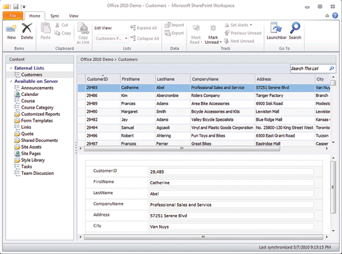This screenshot has width=342, height=254.
Task: Open the File tab
Action: [x=12, y=16]
